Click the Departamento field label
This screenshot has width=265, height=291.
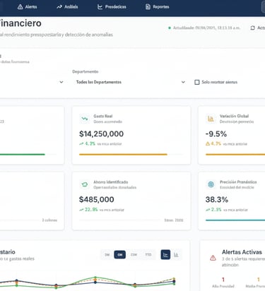(86, 71)
